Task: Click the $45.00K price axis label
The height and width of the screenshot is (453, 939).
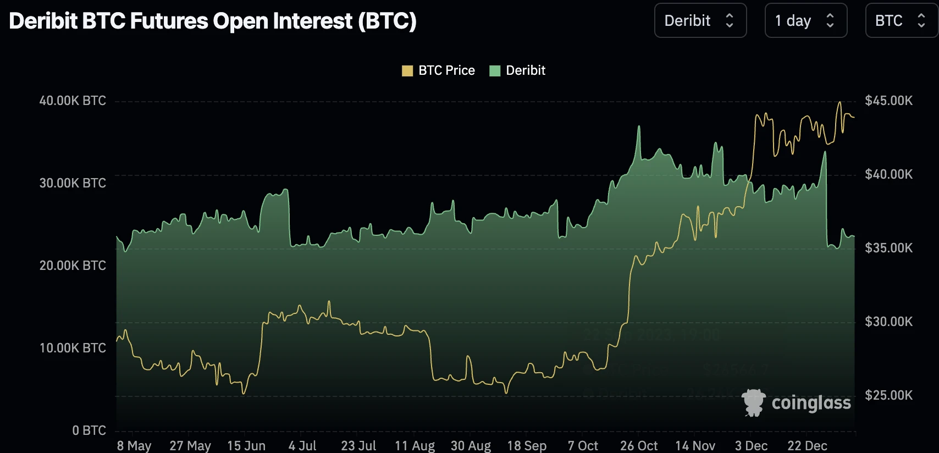Action: pyautogui.click(x=888, y=101)
